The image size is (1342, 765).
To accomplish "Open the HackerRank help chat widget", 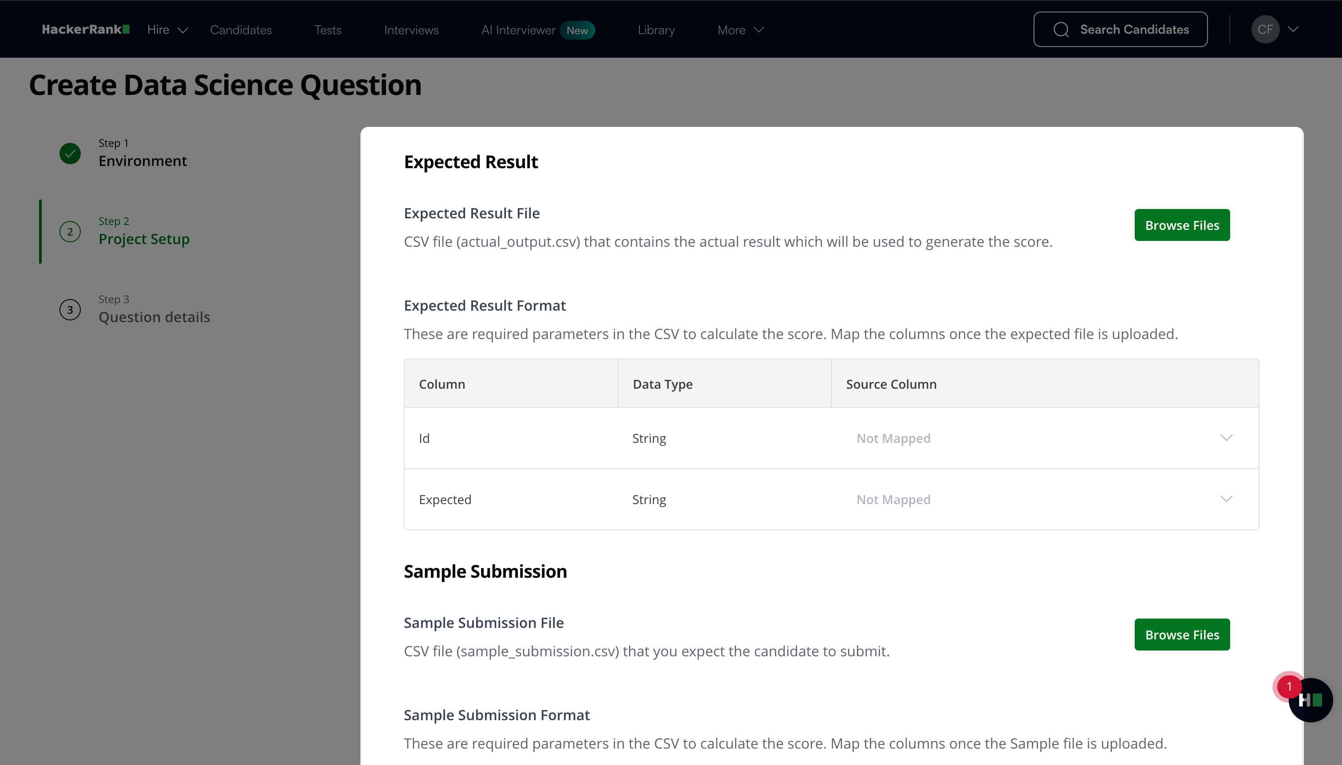I will [x=1311, y=700].
